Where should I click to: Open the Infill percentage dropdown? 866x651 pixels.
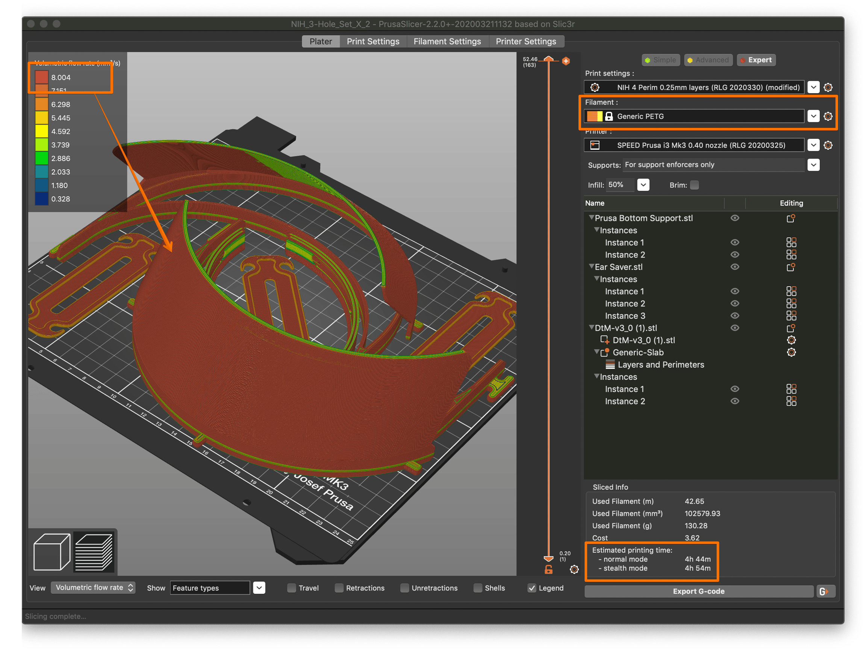tap(643, 185)
